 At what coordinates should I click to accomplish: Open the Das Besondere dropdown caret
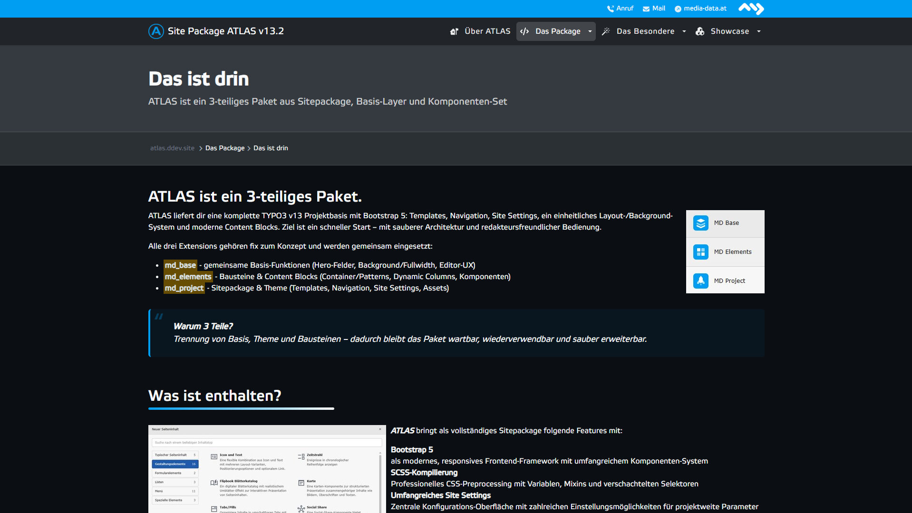tap(684, 31)
